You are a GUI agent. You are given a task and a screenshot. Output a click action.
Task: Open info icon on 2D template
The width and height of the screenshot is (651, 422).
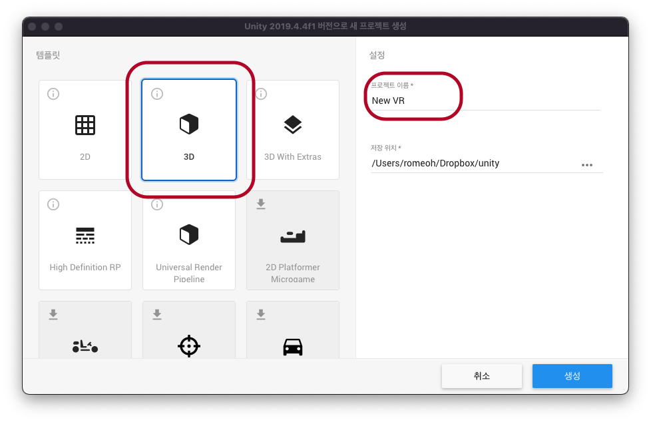coord(53,94)
